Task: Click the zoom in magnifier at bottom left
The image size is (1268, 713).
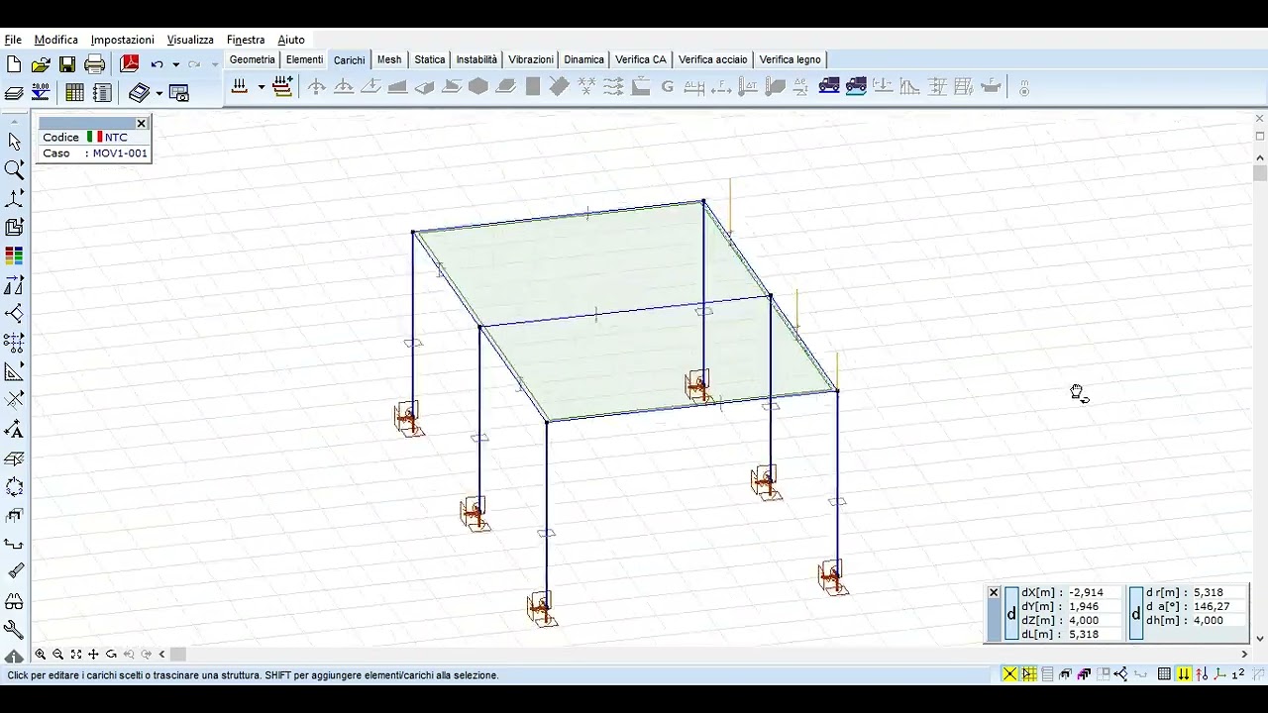Action: click(x=41, y=655)
